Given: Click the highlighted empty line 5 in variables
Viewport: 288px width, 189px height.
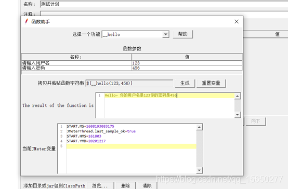Looking at the screenshot, I should 132,146.
